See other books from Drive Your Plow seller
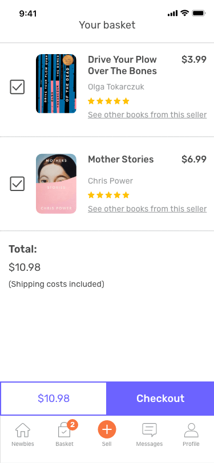This screenshot has height=463, width=214. pos(147,115)
